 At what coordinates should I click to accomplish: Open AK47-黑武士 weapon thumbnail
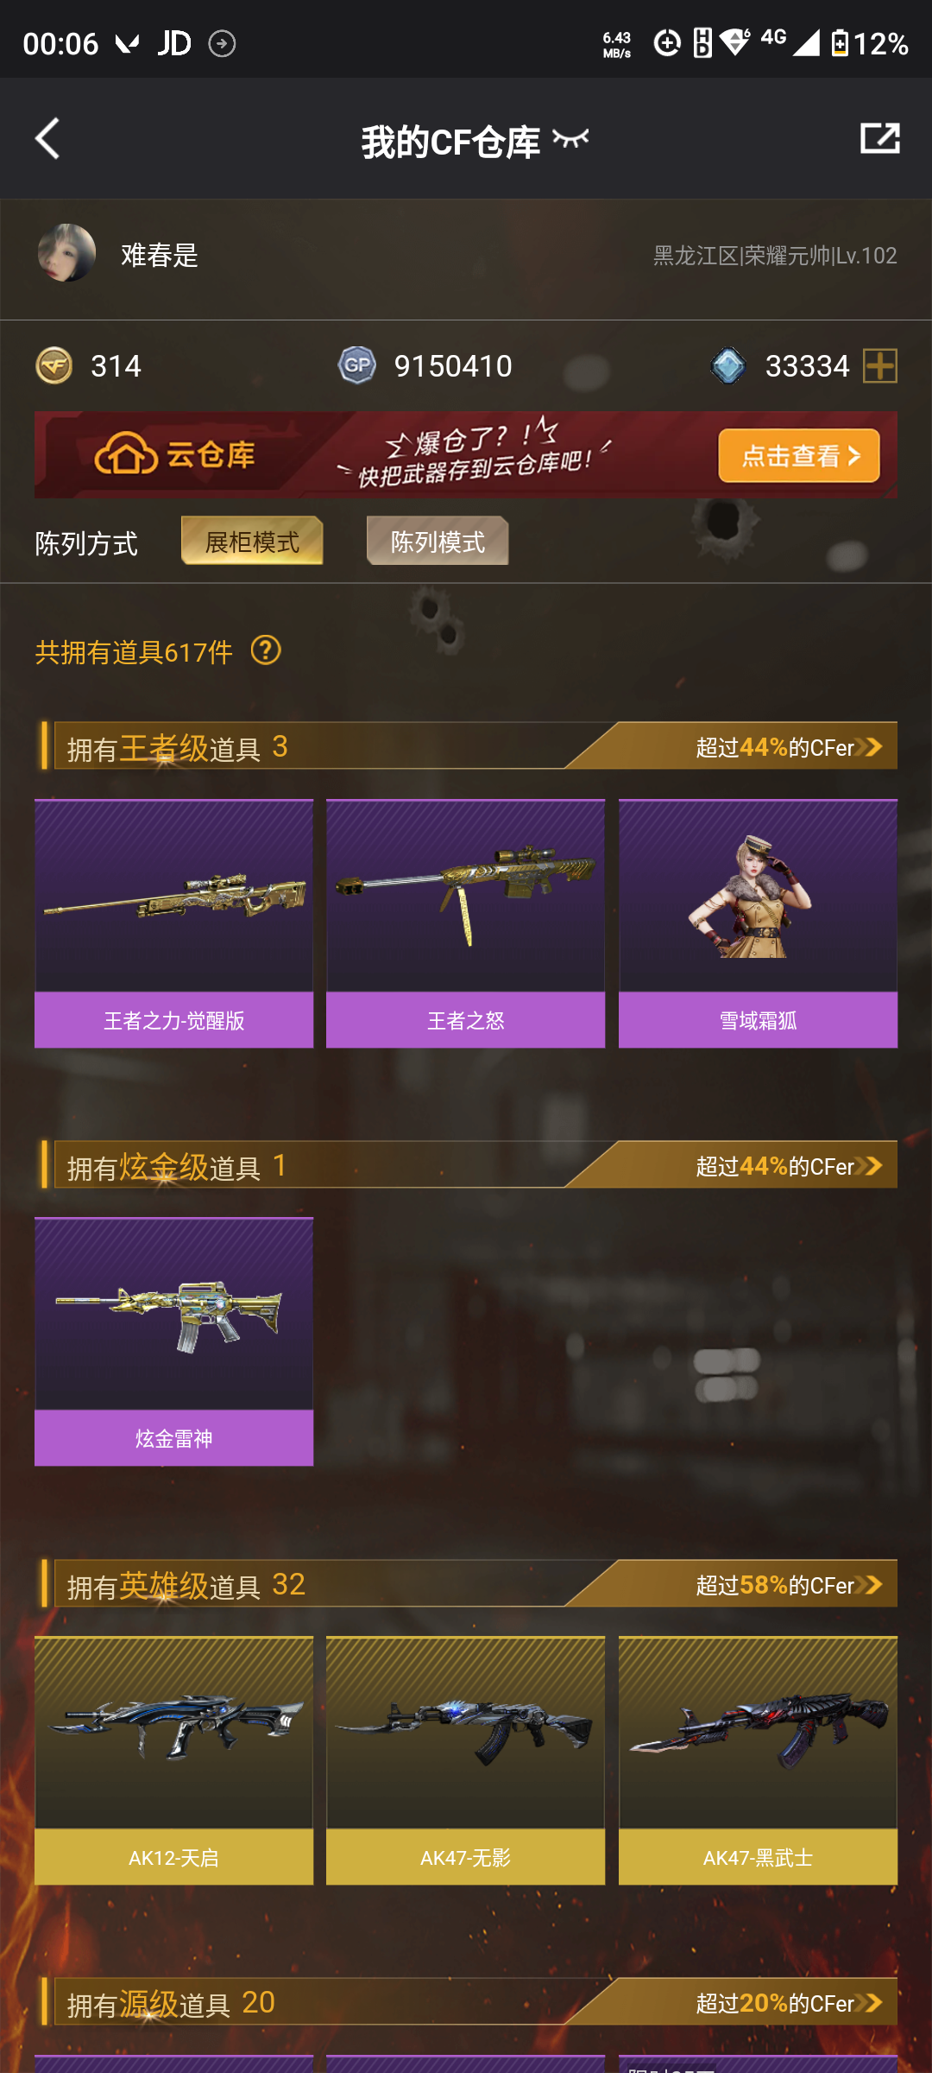click(758, 1760)
